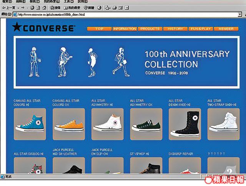Expand the address bar dropdown arrow
This screenshot has height=186, width=246.
tap(240, 15)
